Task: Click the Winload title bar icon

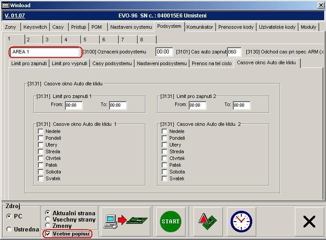Action: click(5, 5)
